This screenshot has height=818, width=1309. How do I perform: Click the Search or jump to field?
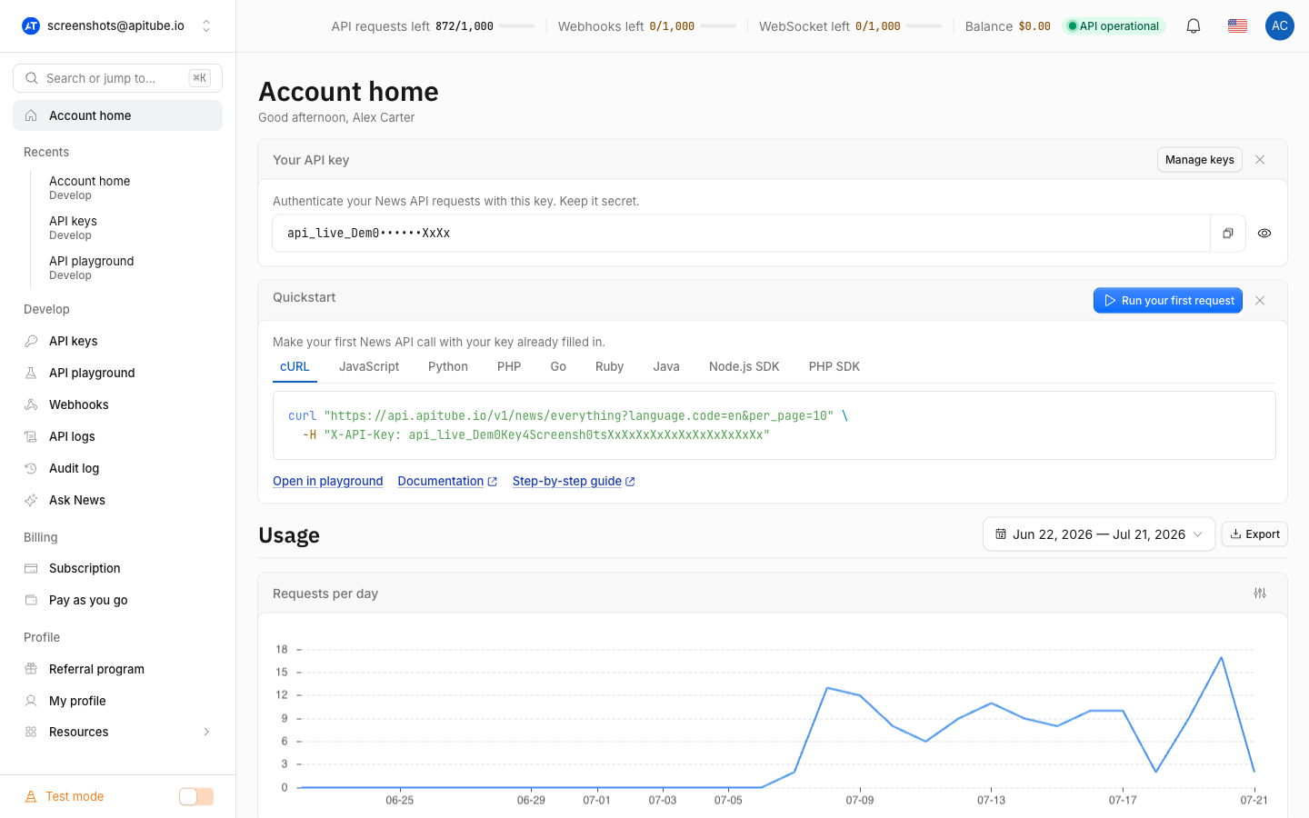[117, 78]
